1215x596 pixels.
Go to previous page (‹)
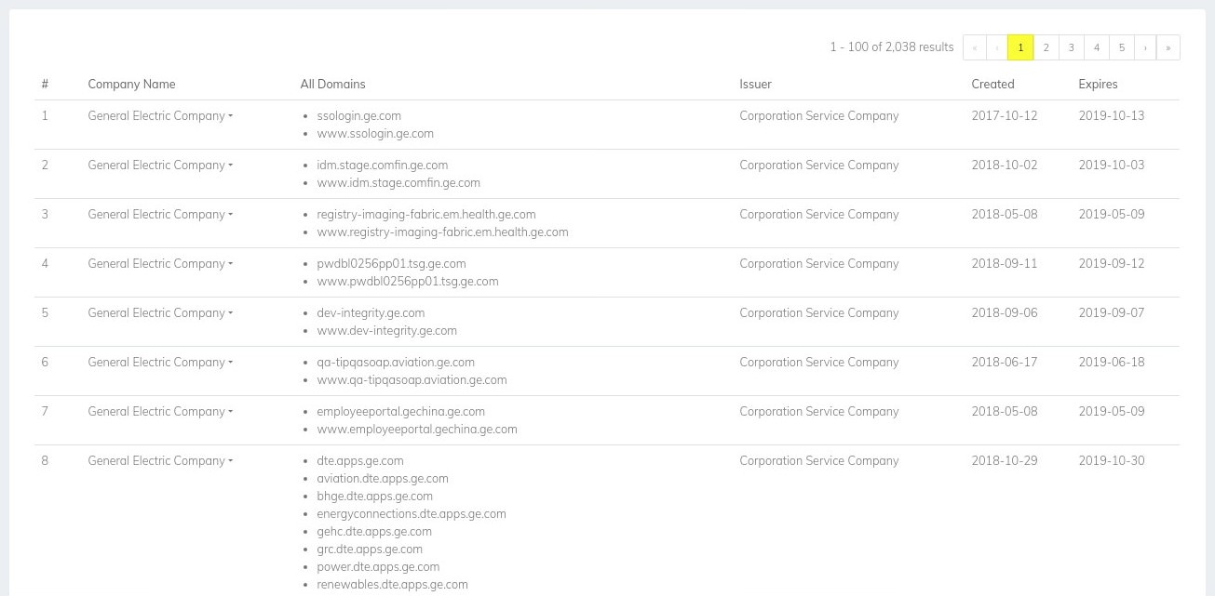(997, 47)
